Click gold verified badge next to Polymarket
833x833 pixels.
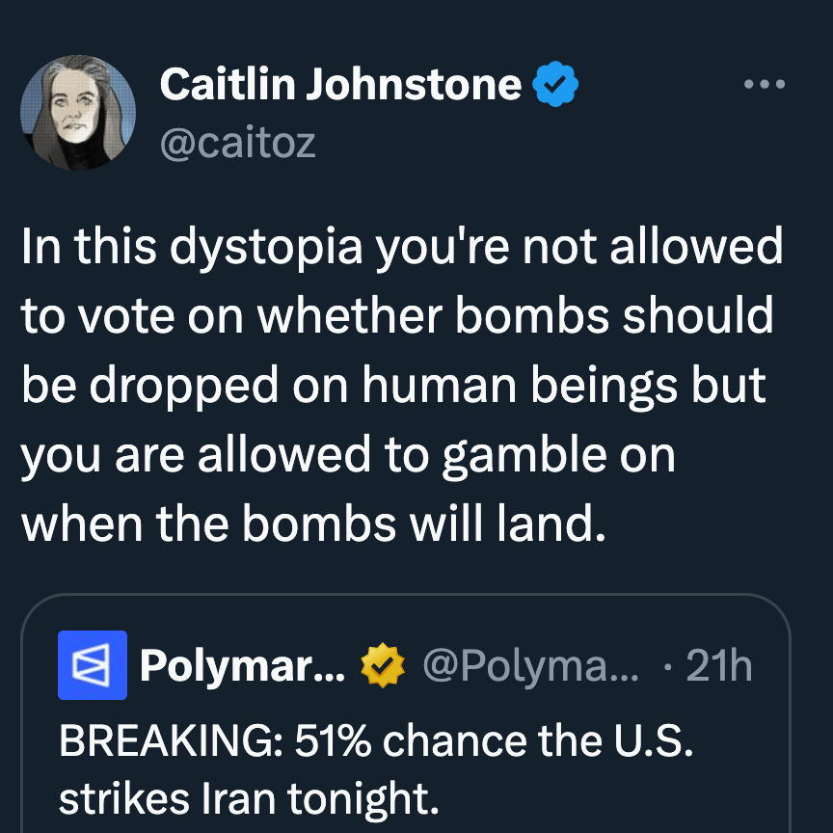pos(383,665)
